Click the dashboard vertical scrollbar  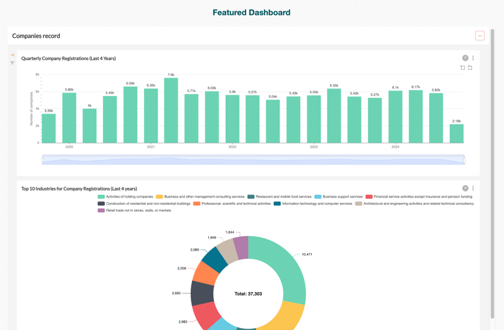492,174
